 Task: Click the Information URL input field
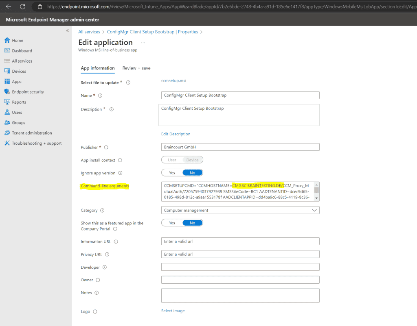point(240,241)
